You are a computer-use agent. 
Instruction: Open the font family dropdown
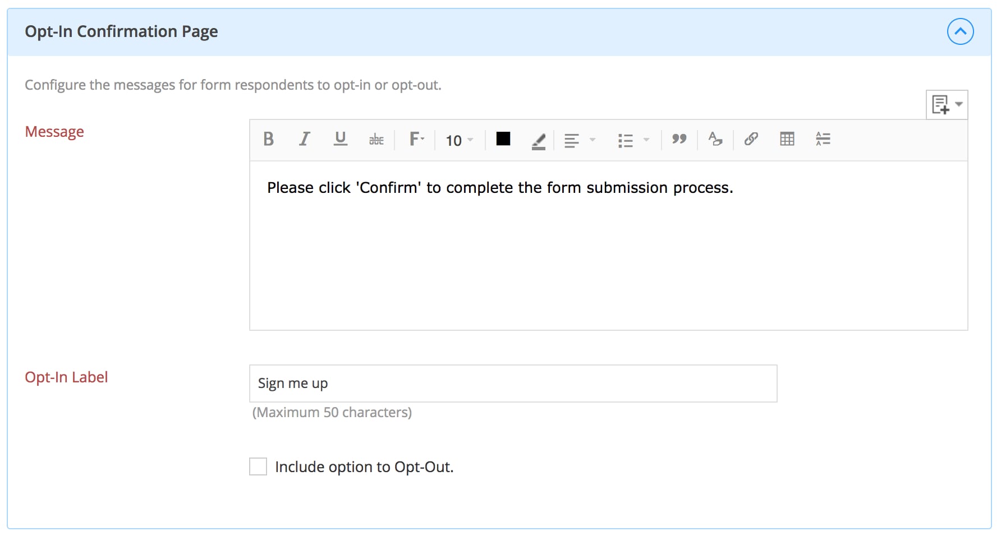(x=416, y=138)
